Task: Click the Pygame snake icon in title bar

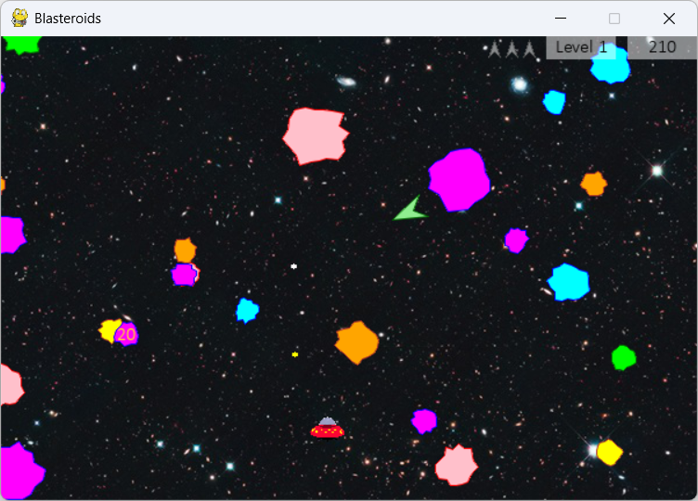Action: click(x=19, y=18)
